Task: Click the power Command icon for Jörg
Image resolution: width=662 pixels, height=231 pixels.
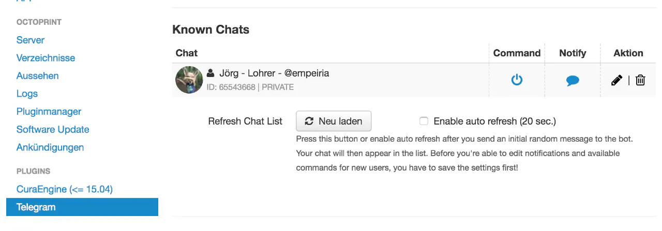Action: [x=517, y=80]
